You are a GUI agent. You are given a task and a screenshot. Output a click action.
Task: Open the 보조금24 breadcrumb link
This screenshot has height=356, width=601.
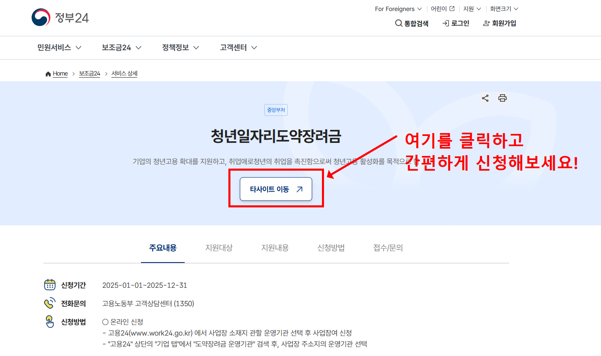[89, 73]
